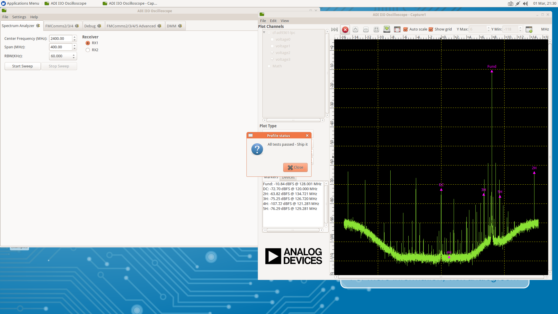Zoom in on the plot
The height and width of the screenshot is (314, 558).
(x=355, y=29)
